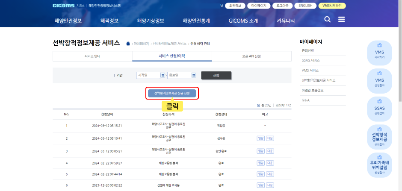Open the SSAS 서비스 sidebar link
This screenshot has width=402, height=191.
click(310, 60)
